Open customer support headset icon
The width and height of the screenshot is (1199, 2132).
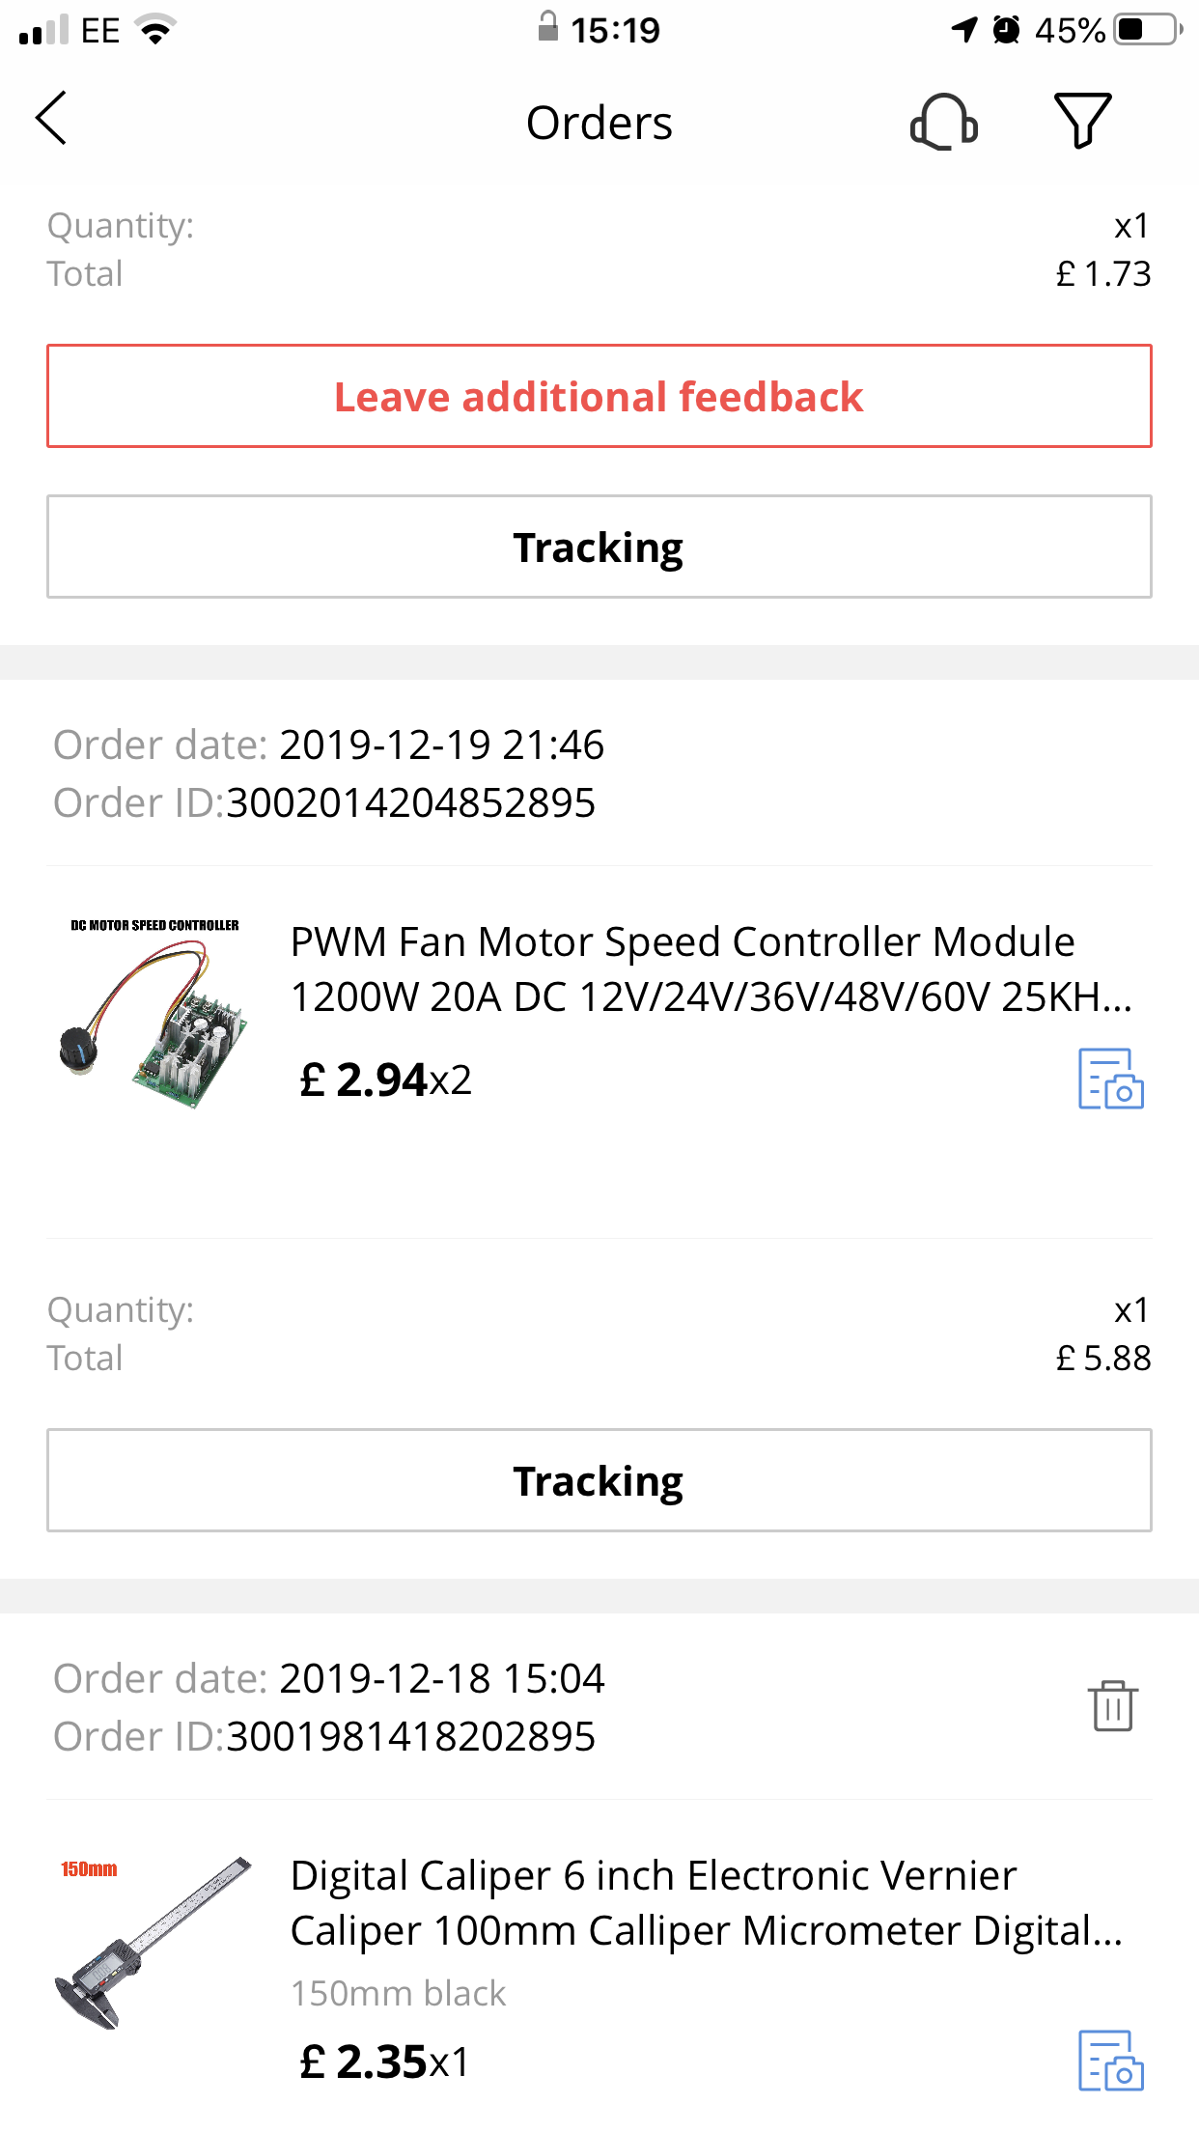943,122
